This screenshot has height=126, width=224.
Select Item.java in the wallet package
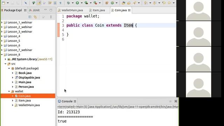(24, 100)
